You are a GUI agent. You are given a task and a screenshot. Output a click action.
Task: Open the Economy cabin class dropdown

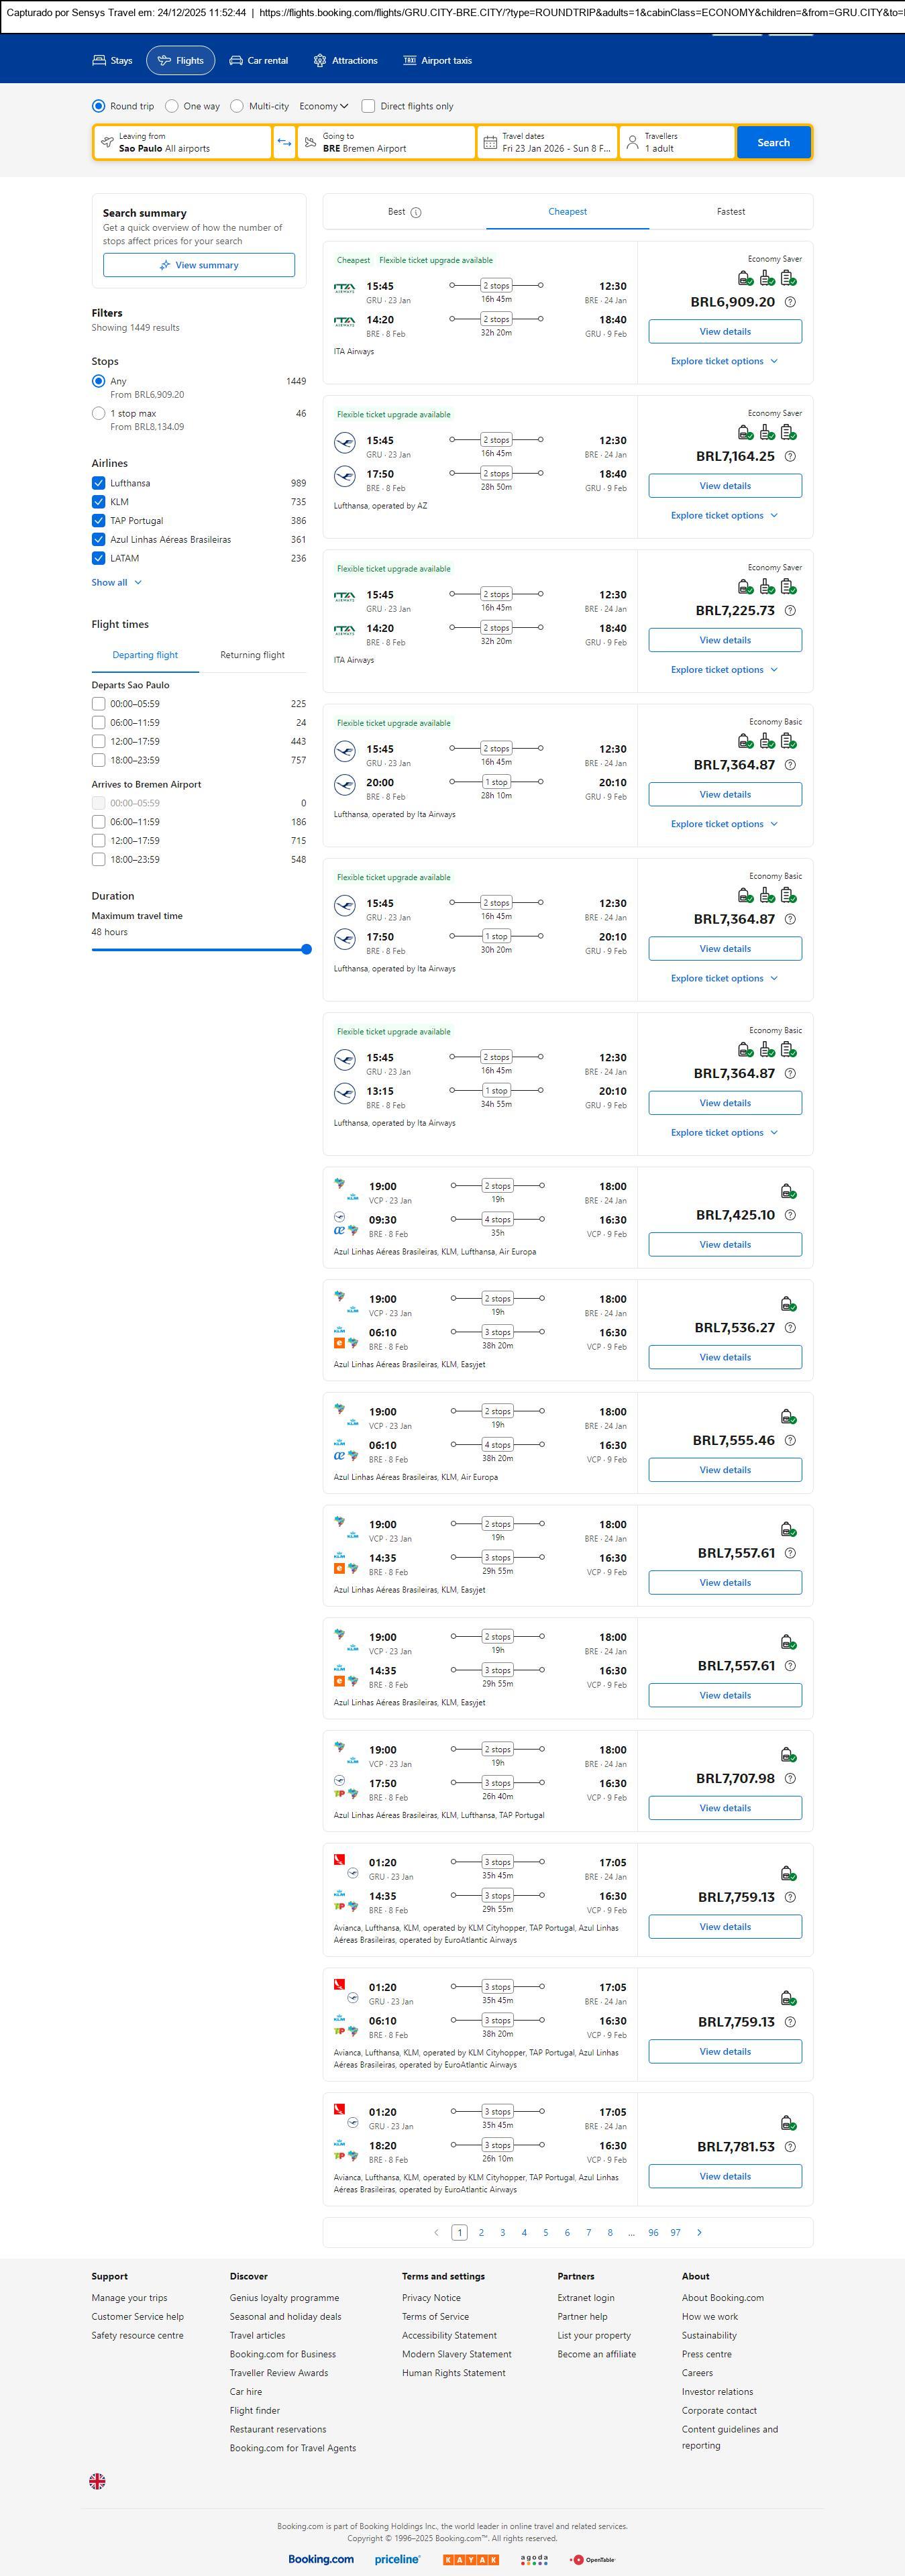(323, 106)
